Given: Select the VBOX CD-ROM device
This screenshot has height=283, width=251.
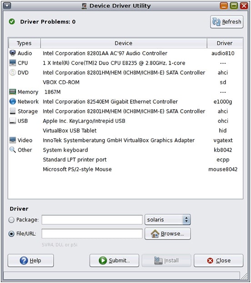Looking at the screenshot, I should point(61,82).
